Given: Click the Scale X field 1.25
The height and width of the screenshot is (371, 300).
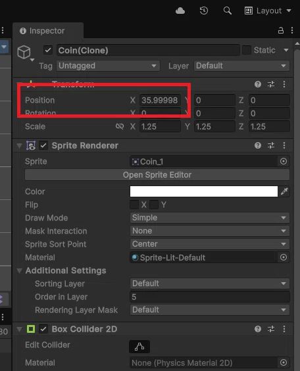Looking at the screenshot, I should (x=160, y=126).
